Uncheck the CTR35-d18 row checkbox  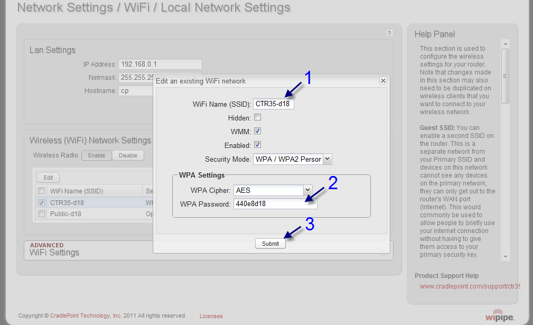(42, 202)
